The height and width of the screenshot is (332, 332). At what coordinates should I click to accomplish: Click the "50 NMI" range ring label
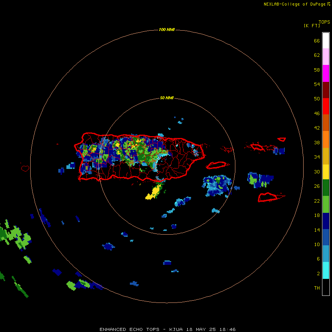167,98
